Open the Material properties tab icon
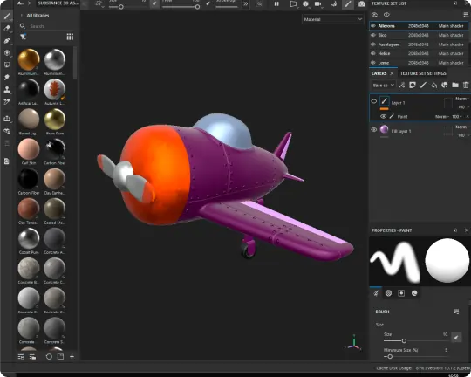Viewport: 471px width, 377px height. pyautogui.click(x=414, y=293)
